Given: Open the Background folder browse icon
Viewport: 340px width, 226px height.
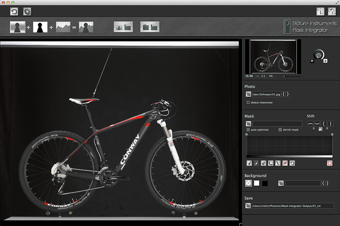Looking at the screenshot, I should point(281,183).
